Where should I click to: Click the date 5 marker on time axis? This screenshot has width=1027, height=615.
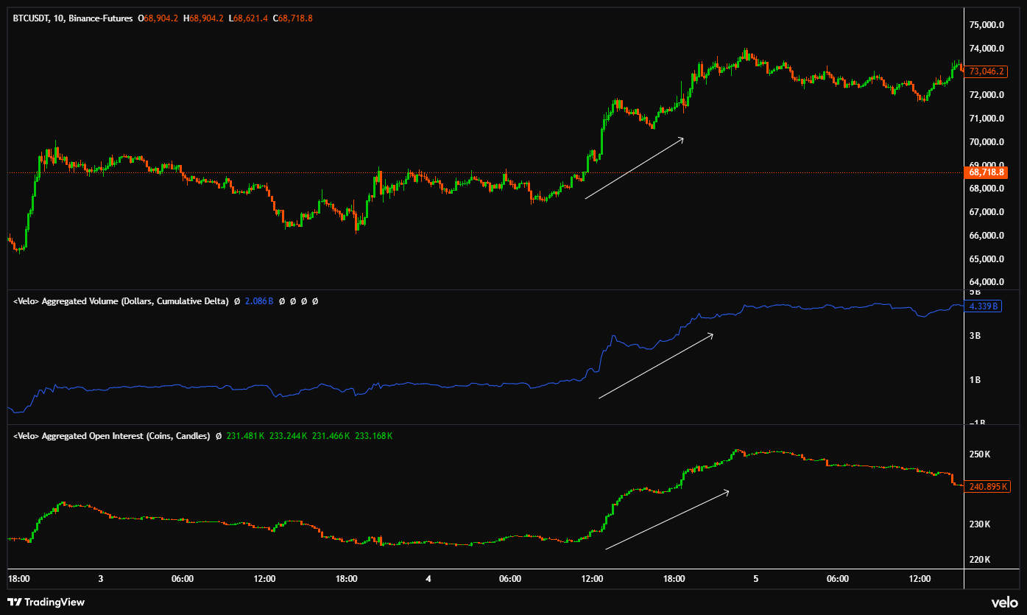[755, 579]
